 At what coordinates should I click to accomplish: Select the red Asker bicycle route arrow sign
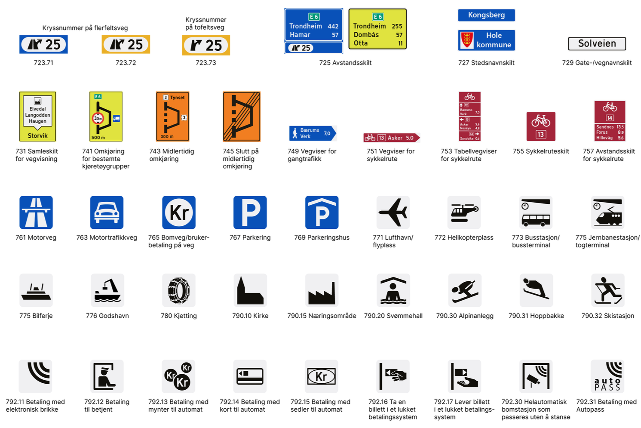point(392,138)
